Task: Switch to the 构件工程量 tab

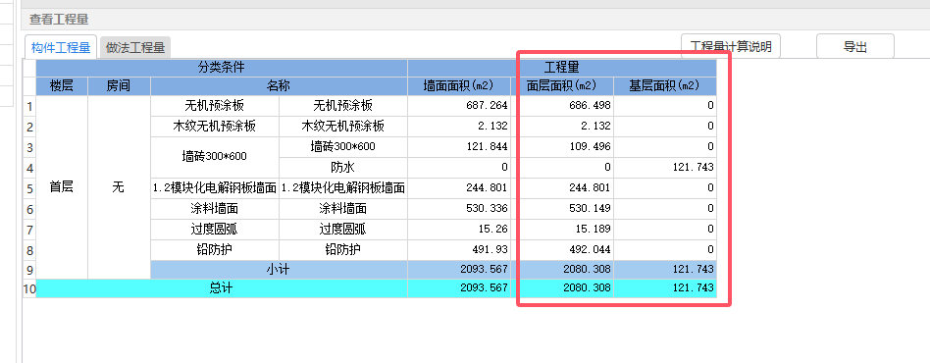Action: (x=61, y=47)
